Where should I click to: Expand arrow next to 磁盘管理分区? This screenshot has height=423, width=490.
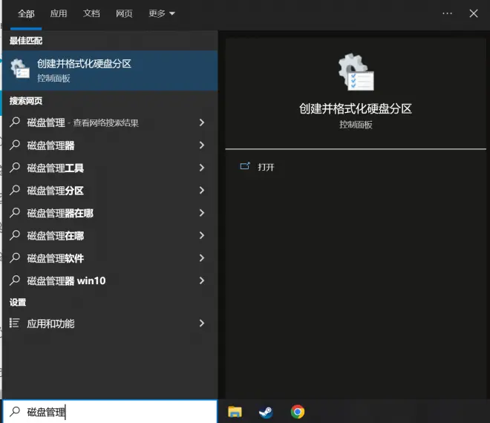pos(202,190)
